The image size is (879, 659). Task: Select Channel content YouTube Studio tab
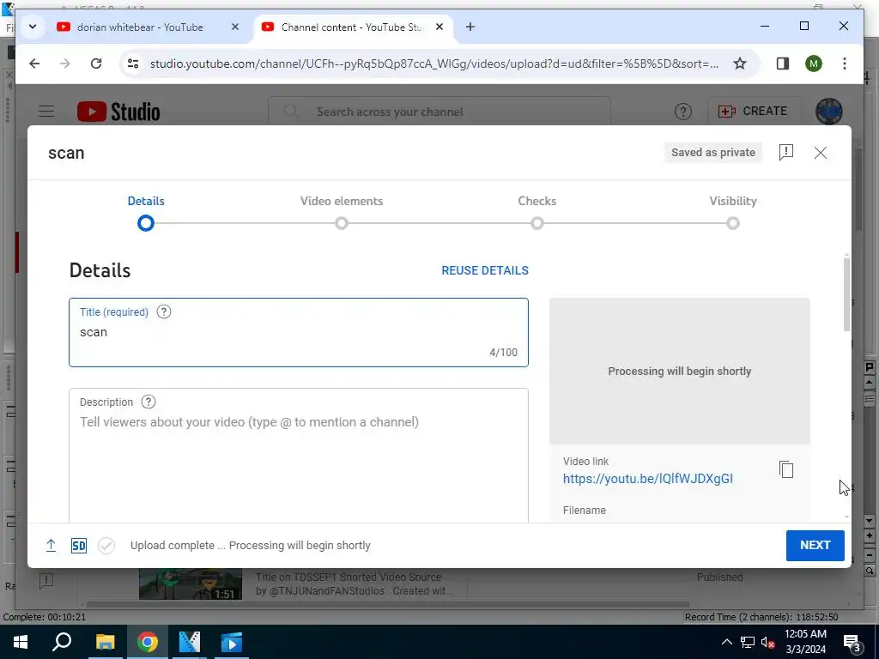[x=353, y=27]
